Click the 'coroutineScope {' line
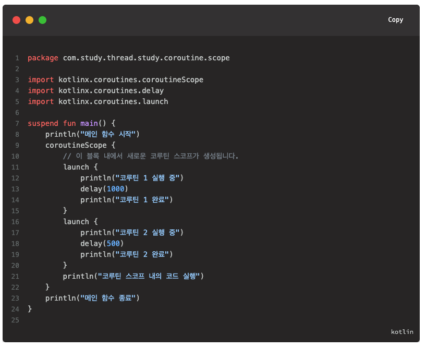The width and height of the screenshot is (426, 349). 80,145
